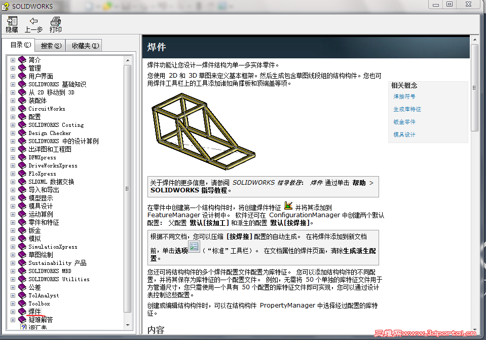Click the book icon beside 草图绘制
This screenshot has width=486, height=340.
pyautogui.click(x=22, y=255)
